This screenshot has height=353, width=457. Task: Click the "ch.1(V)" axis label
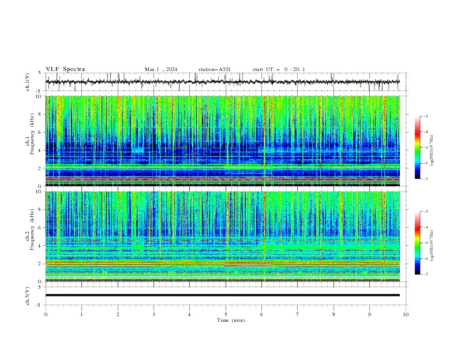28,82
